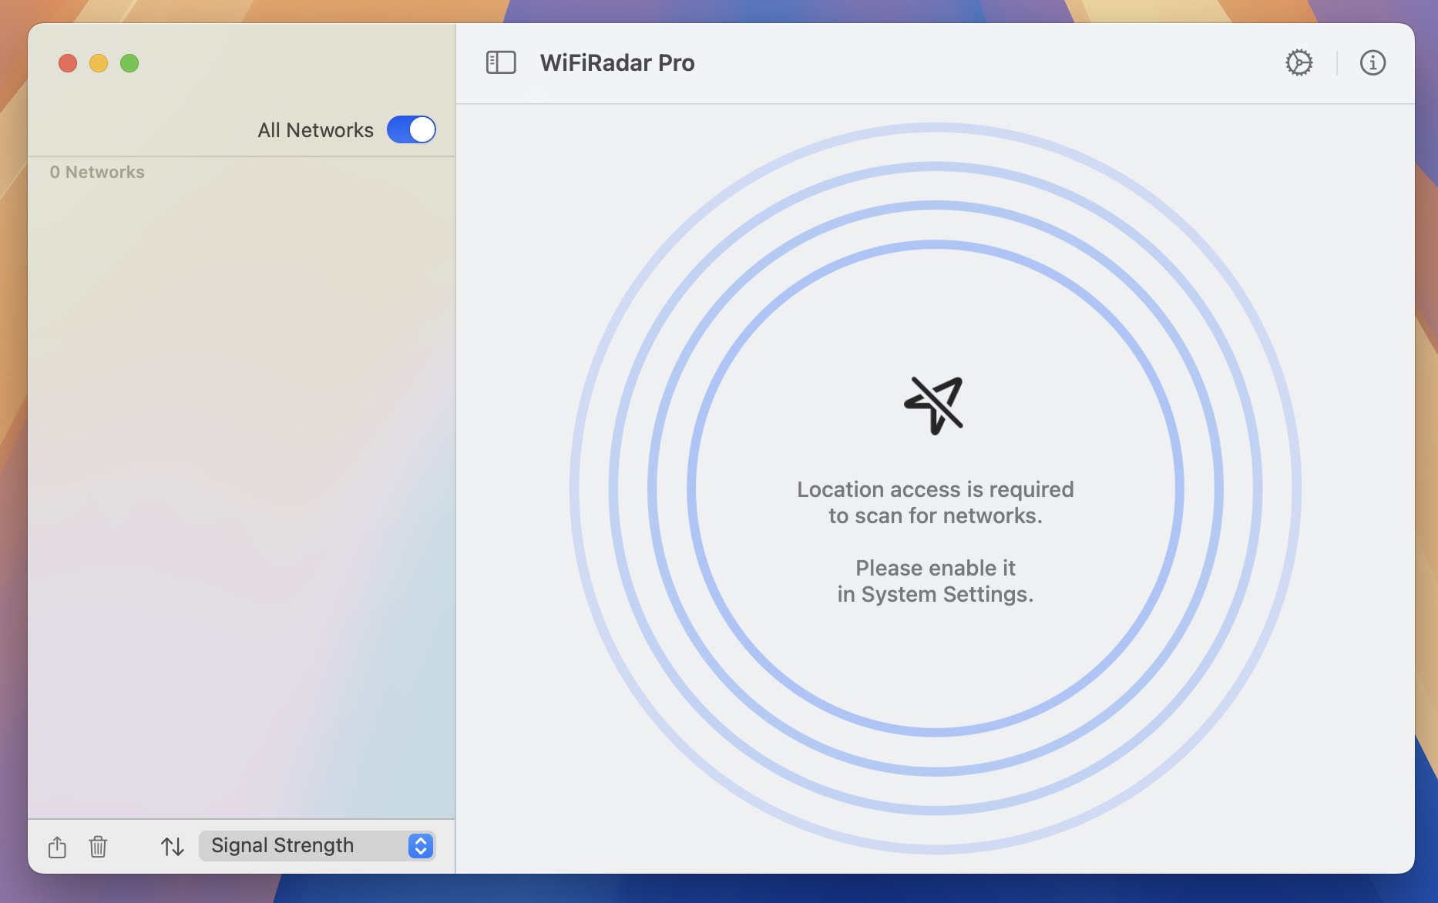
Task: Click the WiFiRadar Pro window title
Action: (x=617, y=62)
